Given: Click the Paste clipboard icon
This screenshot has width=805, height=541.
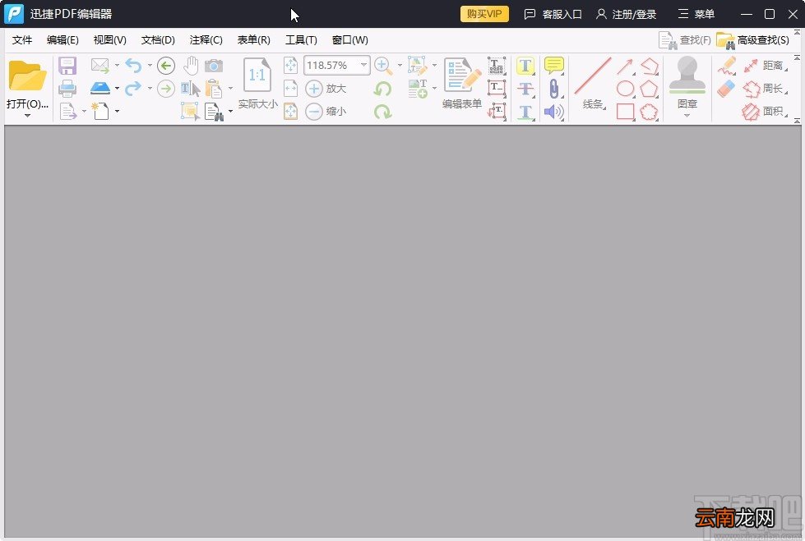Looking at the screenshot, I should click(214, 89).
